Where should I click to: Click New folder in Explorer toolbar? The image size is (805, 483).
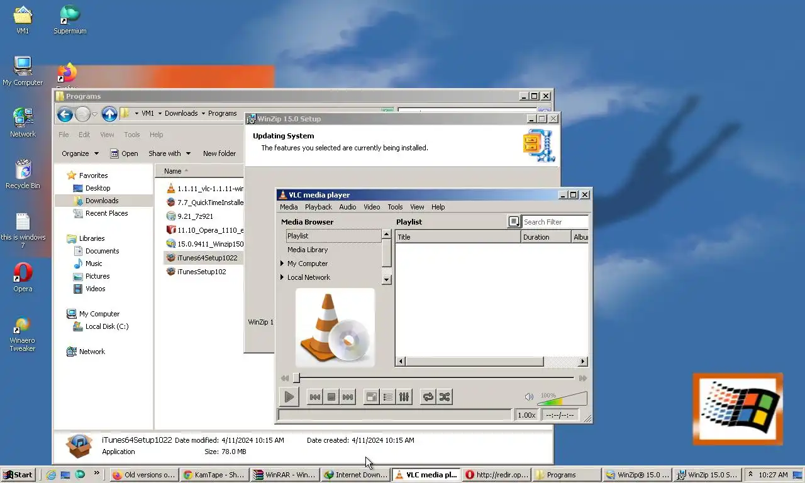(219, 153)
